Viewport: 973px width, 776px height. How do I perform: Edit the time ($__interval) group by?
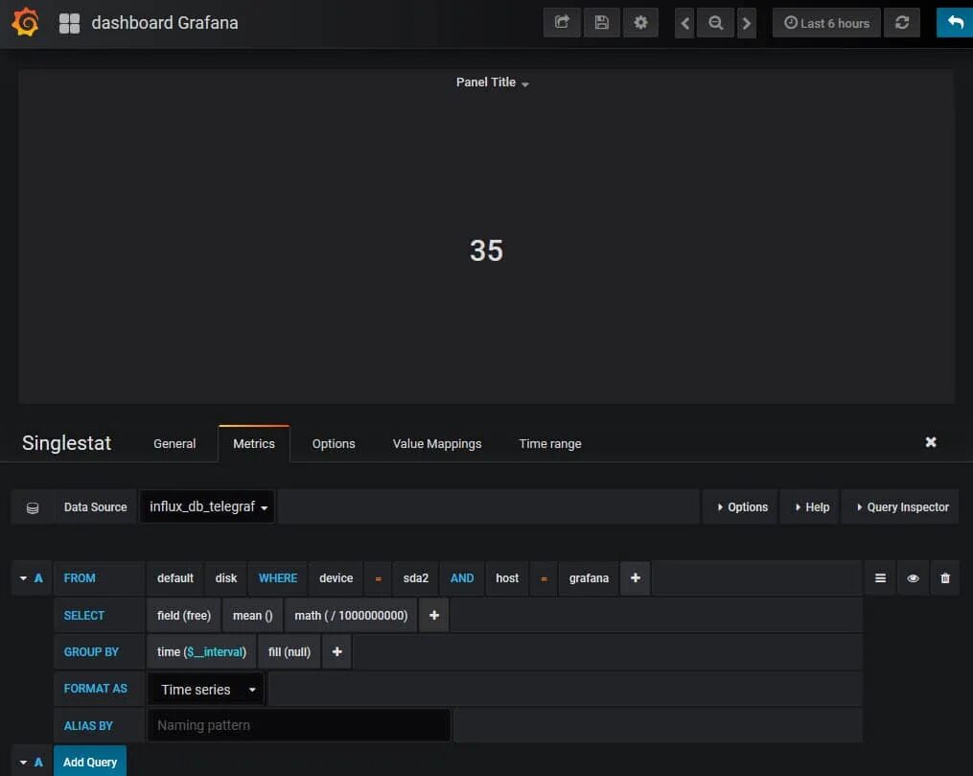pos(201,652)
